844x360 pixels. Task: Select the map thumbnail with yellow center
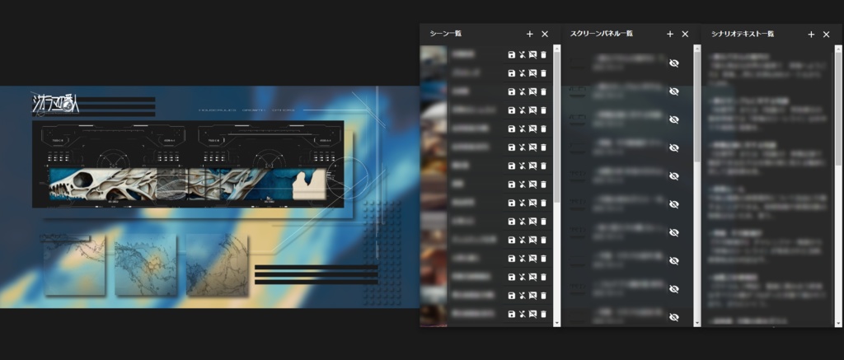point(145,264)
